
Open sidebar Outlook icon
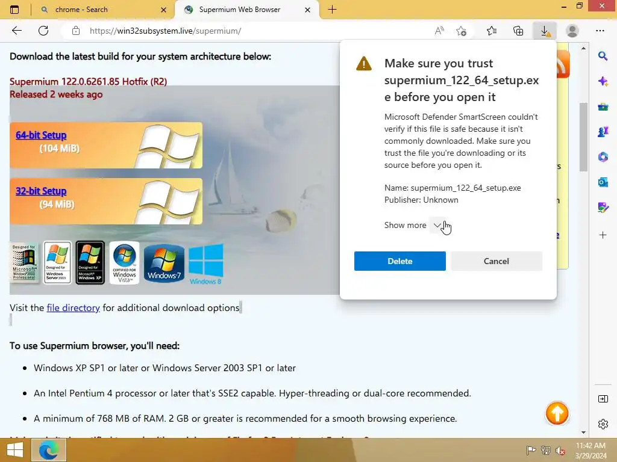[x=603, y=182]
